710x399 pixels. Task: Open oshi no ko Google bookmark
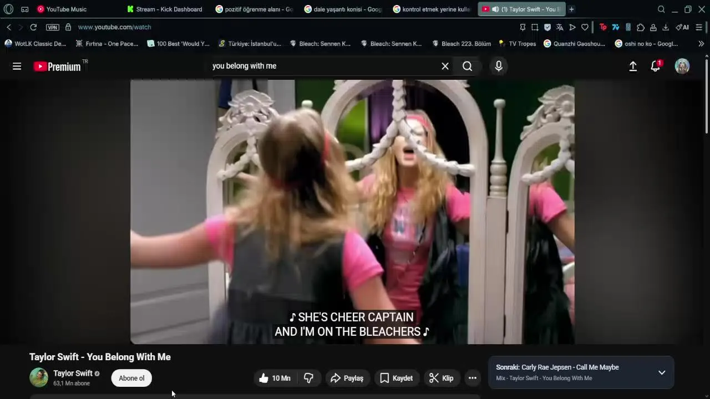click(646, 44)
